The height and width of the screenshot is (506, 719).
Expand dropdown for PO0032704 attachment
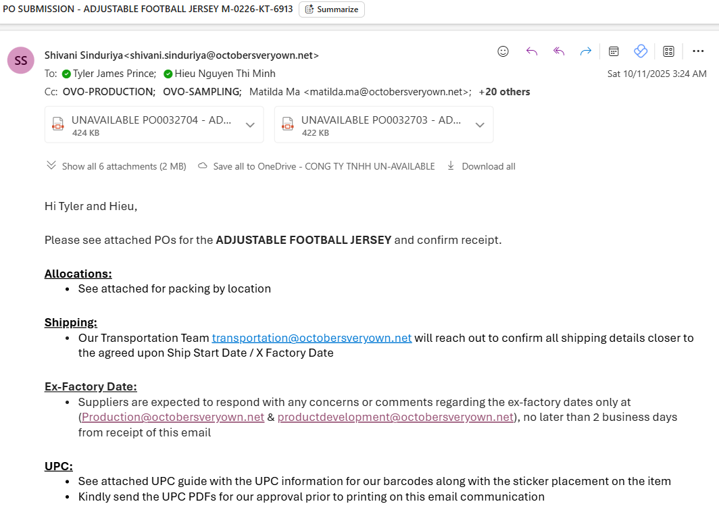(x=250, y=125)
